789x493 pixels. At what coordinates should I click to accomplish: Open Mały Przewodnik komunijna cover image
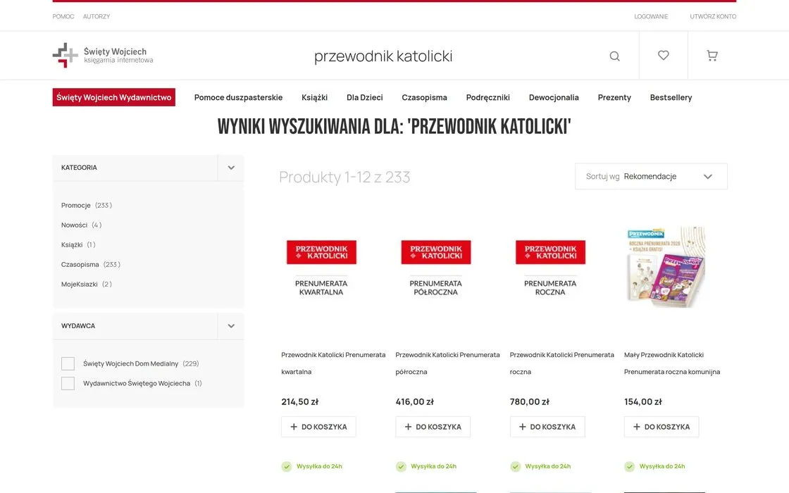666,267
